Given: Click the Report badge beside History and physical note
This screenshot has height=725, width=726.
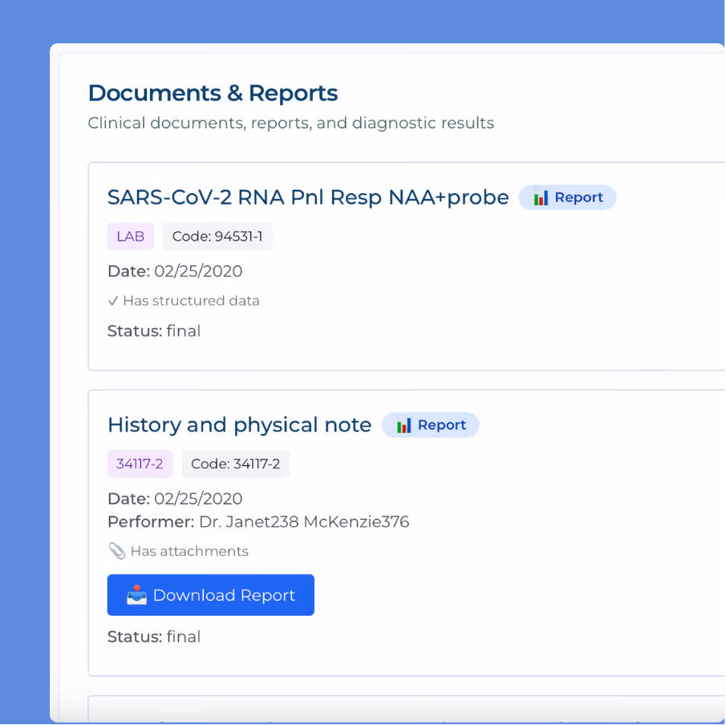Looking at the screenshot, I should (430, 425).
